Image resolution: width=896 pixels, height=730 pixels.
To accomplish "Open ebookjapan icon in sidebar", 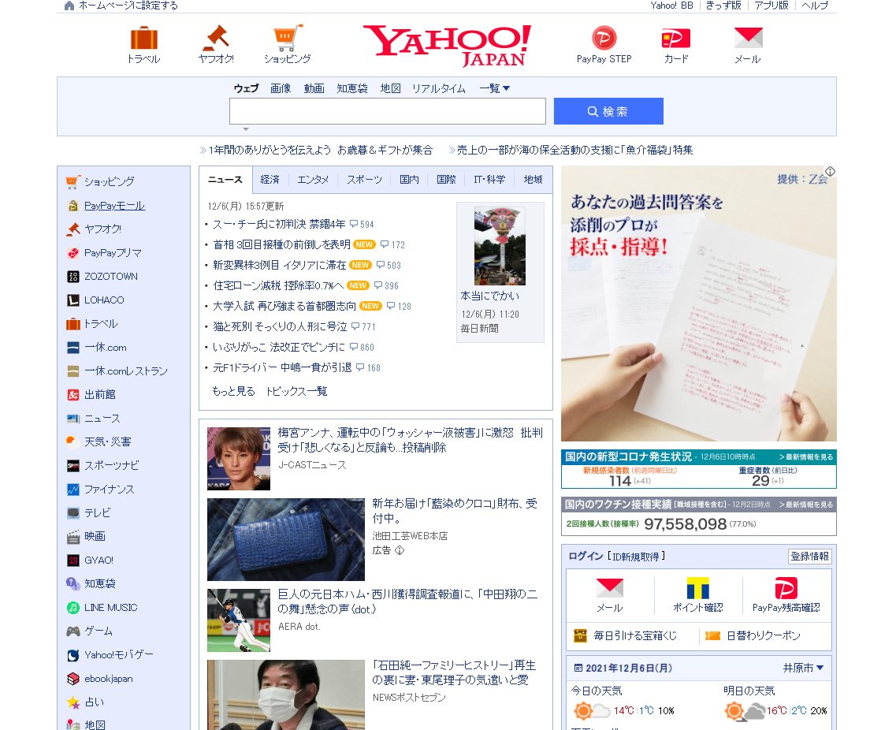I will (x=73, y=679).
